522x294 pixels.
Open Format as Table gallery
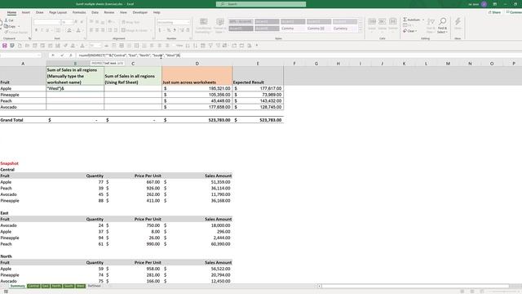pyautogui.click(x=219, y=25)
